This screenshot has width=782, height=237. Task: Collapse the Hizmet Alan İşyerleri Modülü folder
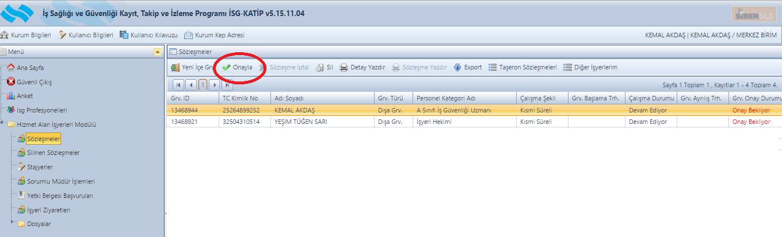coord(3,125)
